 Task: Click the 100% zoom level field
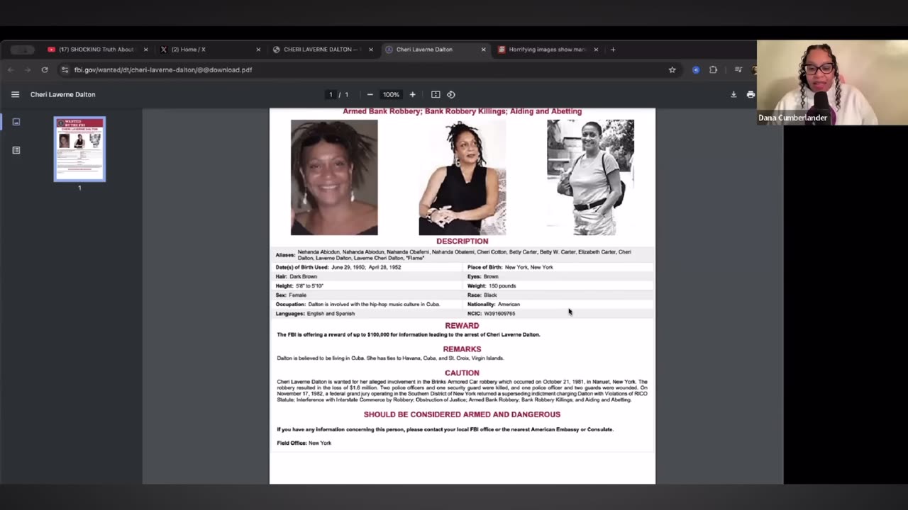coord(391,94)
